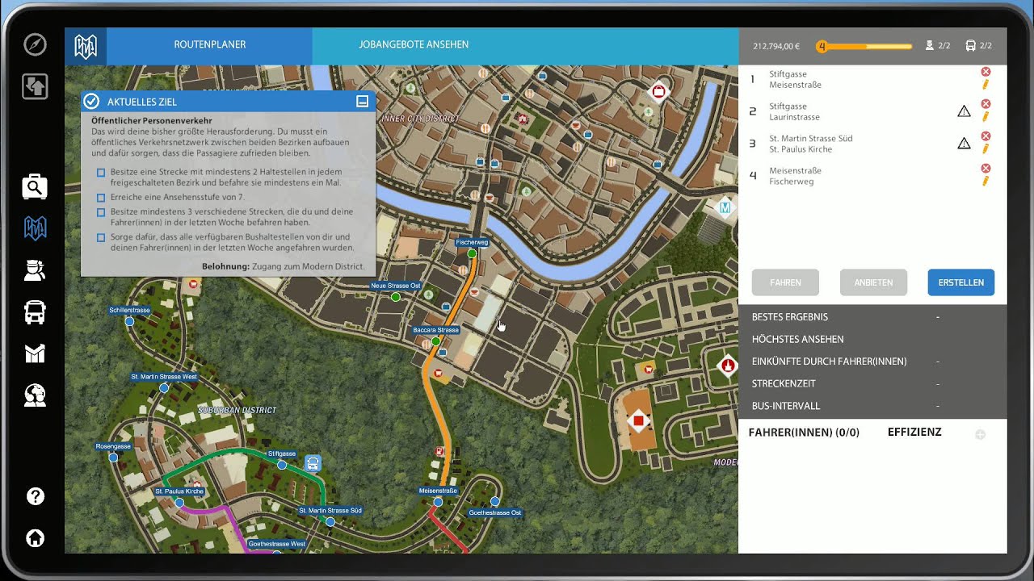Click the driver count icon in top bar
This screenshot has height=581, width=1034.
[930, 46]
